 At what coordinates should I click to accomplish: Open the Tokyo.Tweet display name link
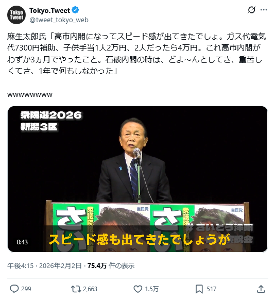[x=49, y=10]
